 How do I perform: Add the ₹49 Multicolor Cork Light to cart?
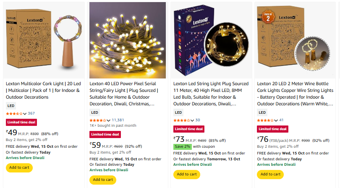pyautogui.click(x=19, y=167)
